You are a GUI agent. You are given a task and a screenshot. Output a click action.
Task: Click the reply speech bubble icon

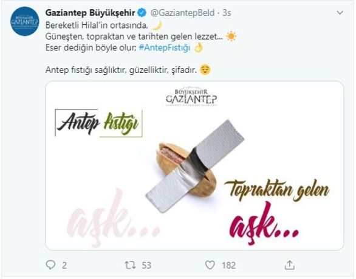click(x=50, y=265)
